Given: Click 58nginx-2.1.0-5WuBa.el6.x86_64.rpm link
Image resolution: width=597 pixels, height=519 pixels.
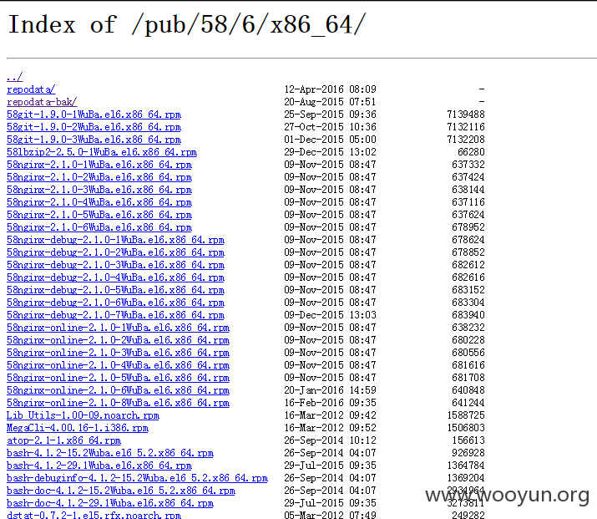Looking at the screenshot, I should pyautogui.click(x=99, y=215).
